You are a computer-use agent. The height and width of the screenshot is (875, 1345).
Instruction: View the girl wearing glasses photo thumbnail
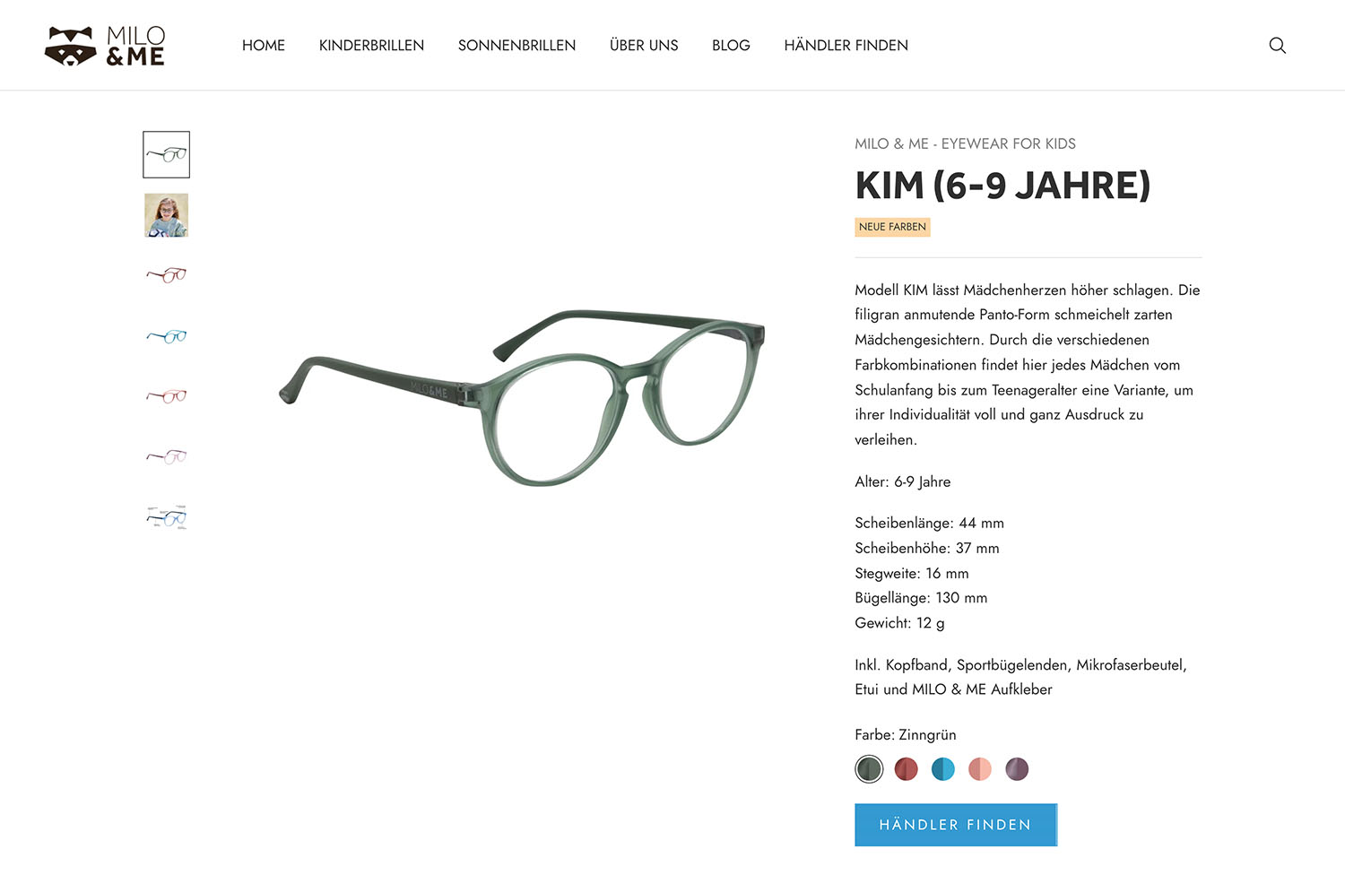point(167,215)
